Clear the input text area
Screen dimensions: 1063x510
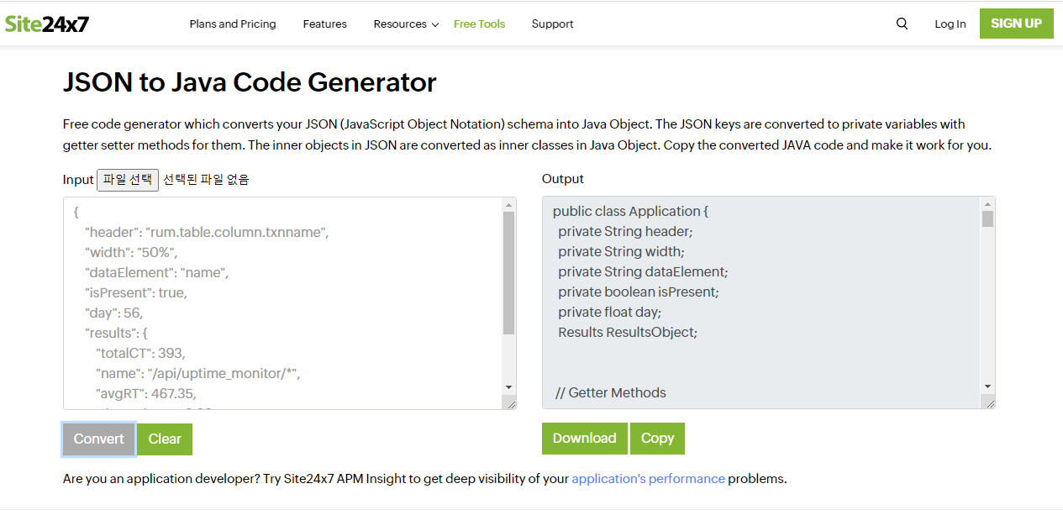165,439
